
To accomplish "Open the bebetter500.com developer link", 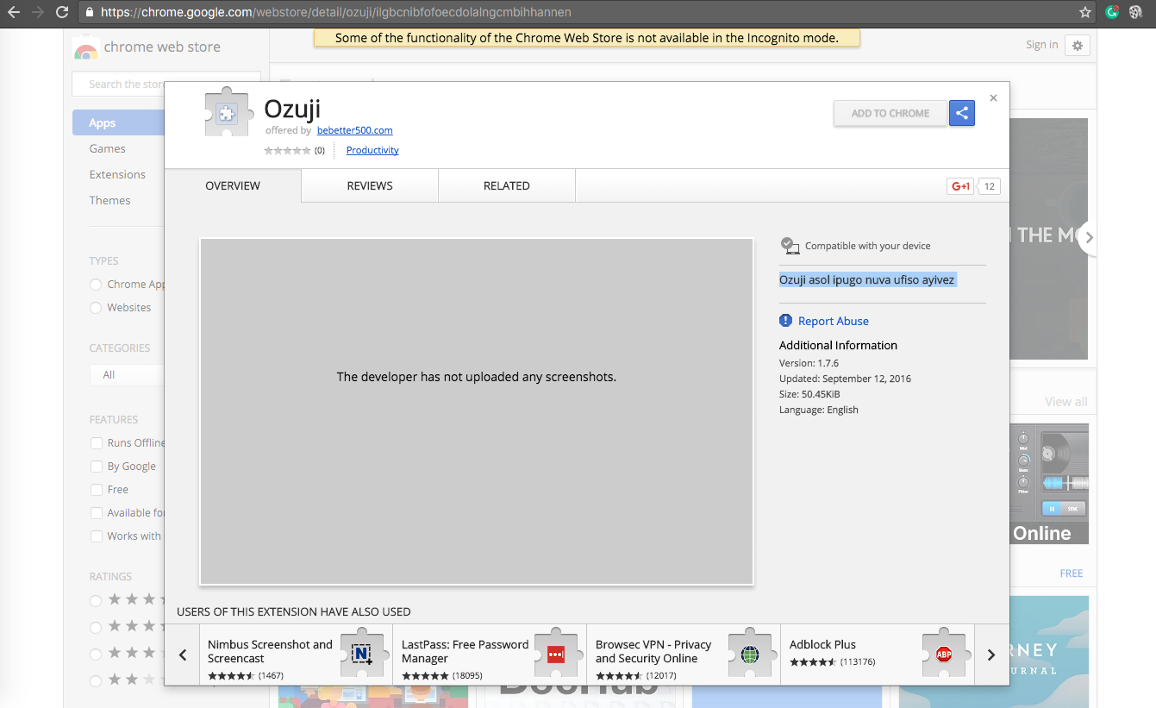I will [x=354, y=130].
